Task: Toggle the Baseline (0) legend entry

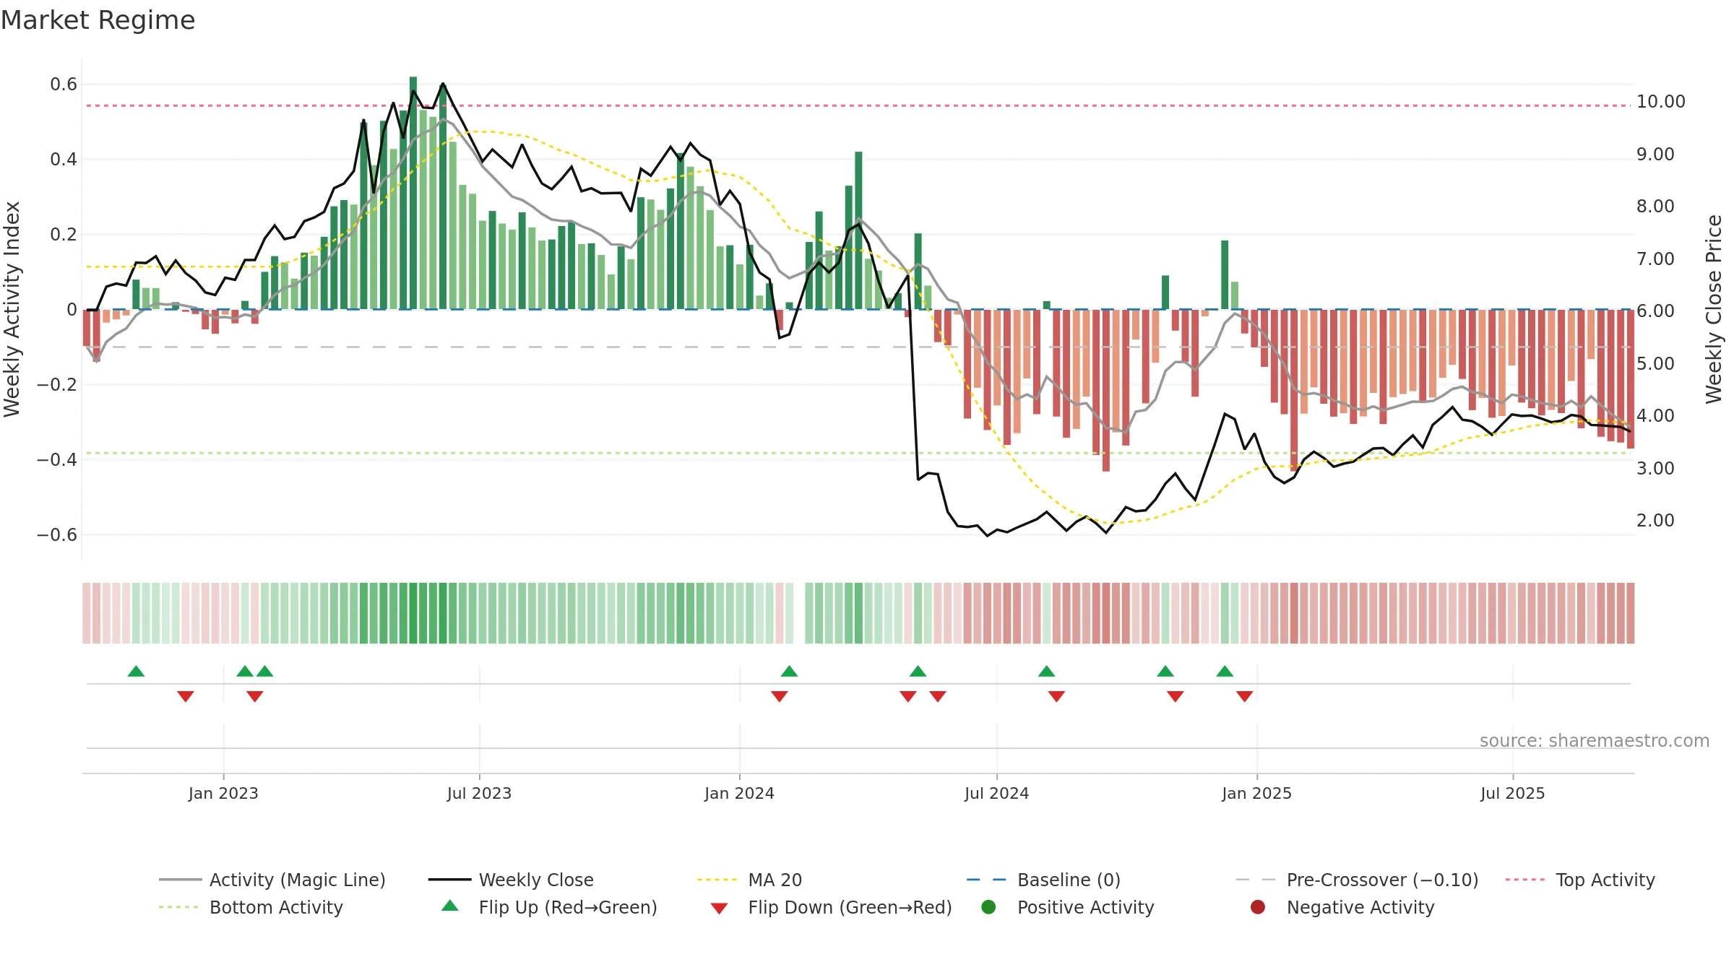Action: (1043, 880)
